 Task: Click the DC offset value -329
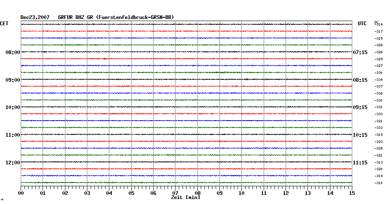point(379,59)
